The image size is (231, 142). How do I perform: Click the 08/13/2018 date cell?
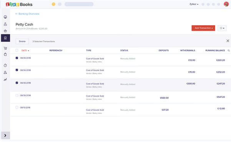pyautogui.click(x=25, y=107)
